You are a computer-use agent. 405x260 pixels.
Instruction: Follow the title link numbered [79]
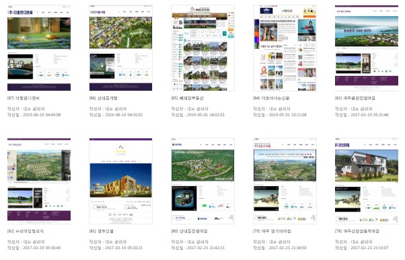pos(272,231)
